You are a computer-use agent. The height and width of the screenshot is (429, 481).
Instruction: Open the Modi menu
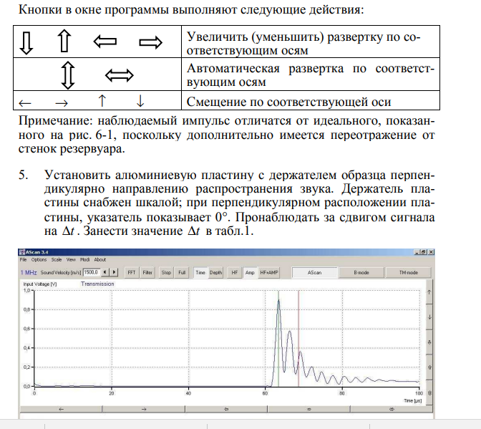pyautogui.click(x=84, y=259)
